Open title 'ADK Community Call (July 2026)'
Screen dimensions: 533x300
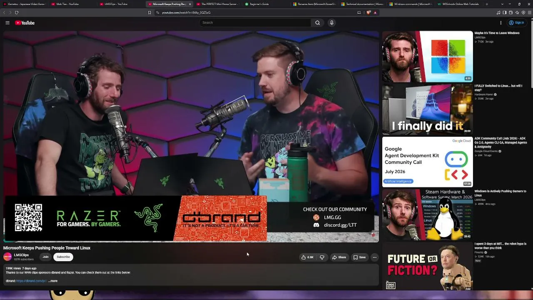pyautogui.click(x=501, y=142)
